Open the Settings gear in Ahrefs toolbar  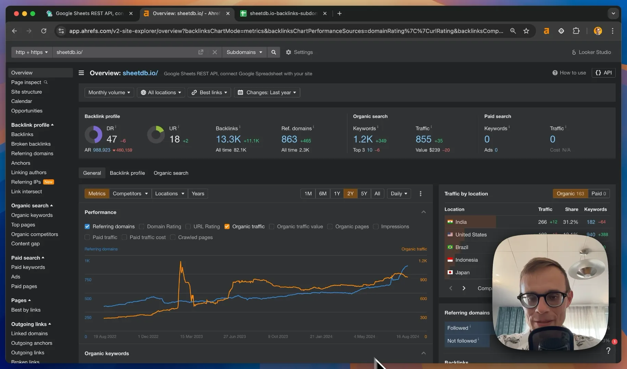[299, 52]
